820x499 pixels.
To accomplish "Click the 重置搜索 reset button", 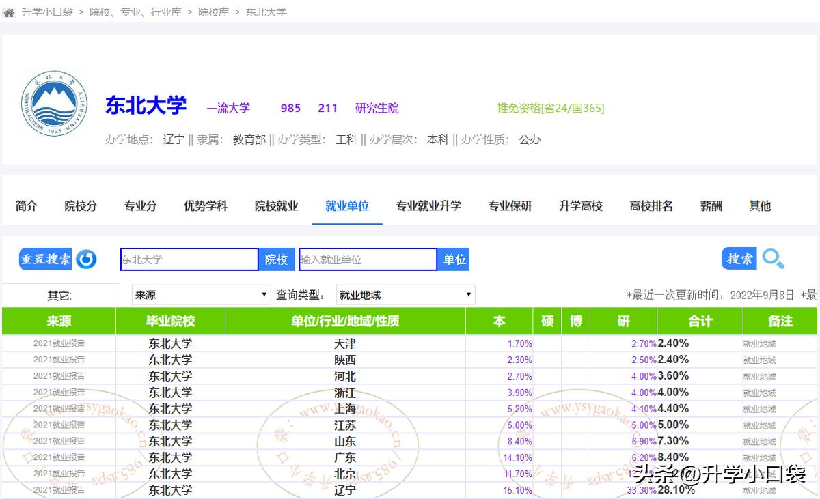I will [44, 259].
